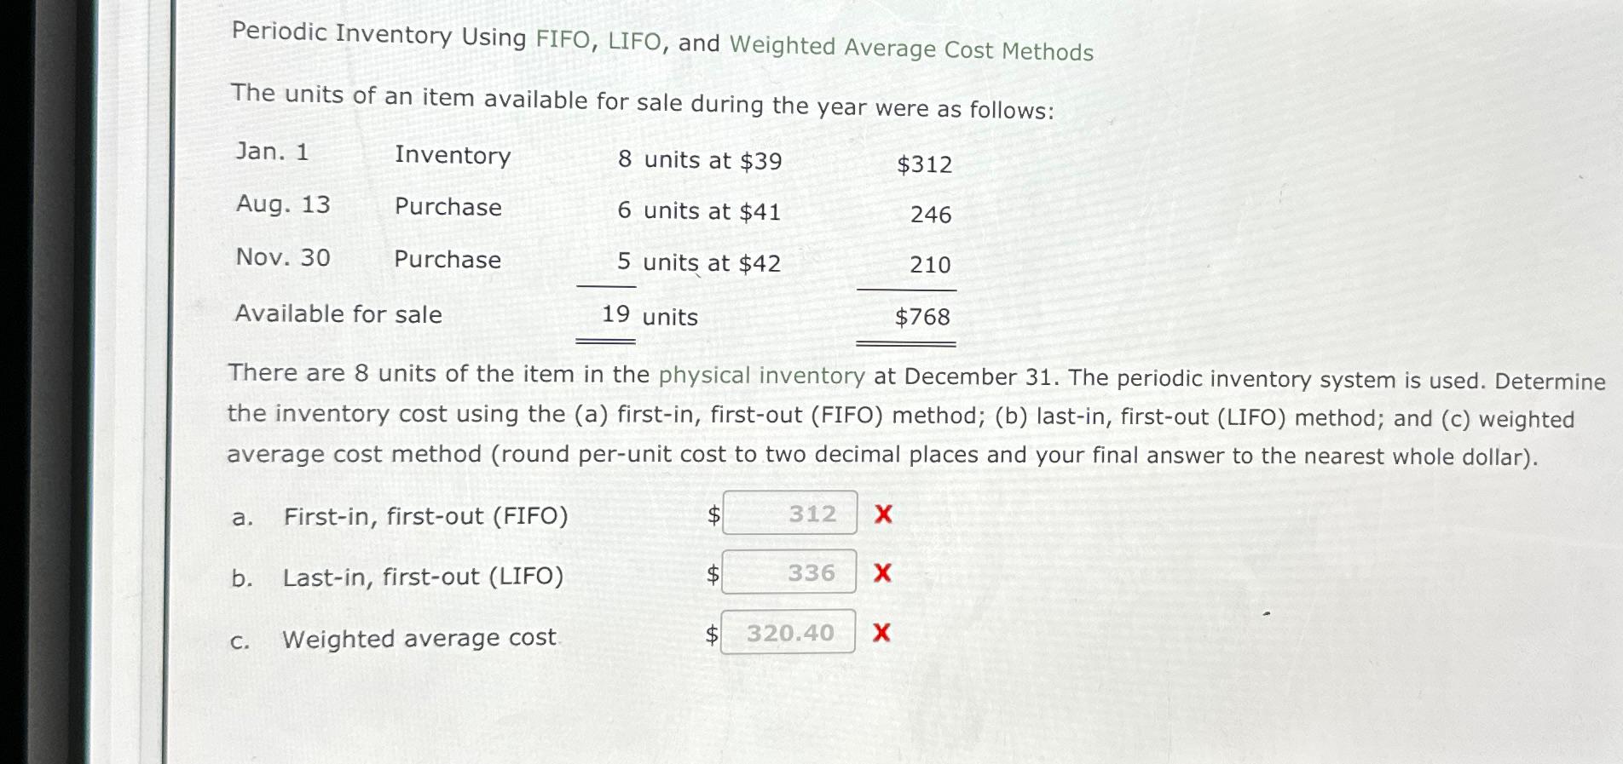The image size is (1623, 764).
Task: Click the First-in, first-out (FIFO) label
Action: (426, 515)
